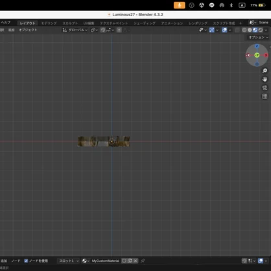Open the ヘルプ (Help) menu
Viewport: 271px width, 271px height.
[5, 23]
